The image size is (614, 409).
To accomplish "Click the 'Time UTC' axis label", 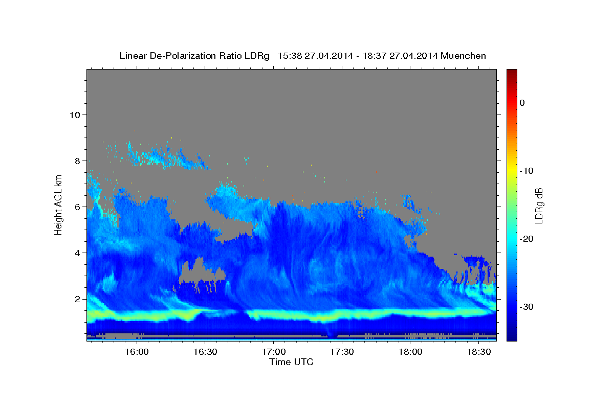I will [x=291, y=362].
